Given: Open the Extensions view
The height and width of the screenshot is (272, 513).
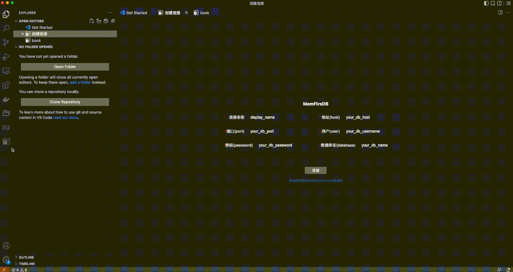Looking at the screenshot, I should 6,85.
